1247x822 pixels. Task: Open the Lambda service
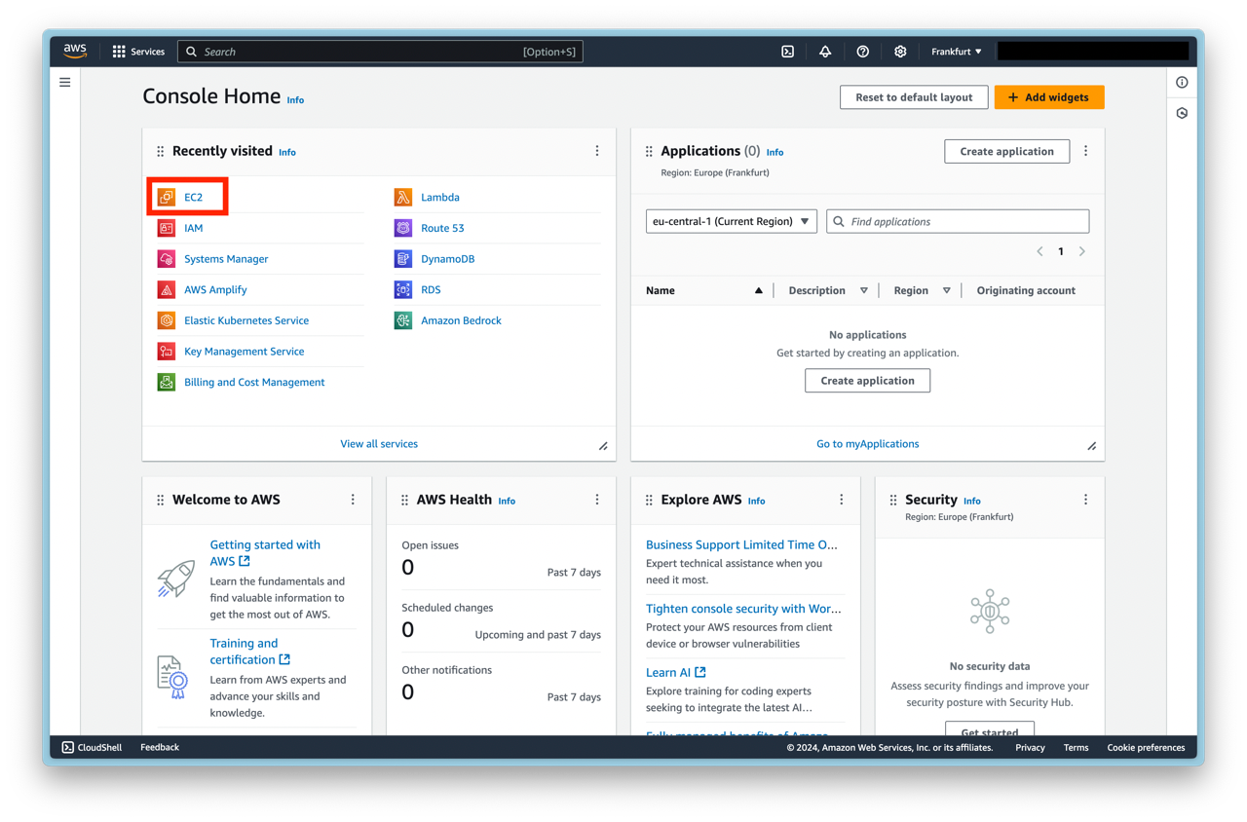point(439,197)
